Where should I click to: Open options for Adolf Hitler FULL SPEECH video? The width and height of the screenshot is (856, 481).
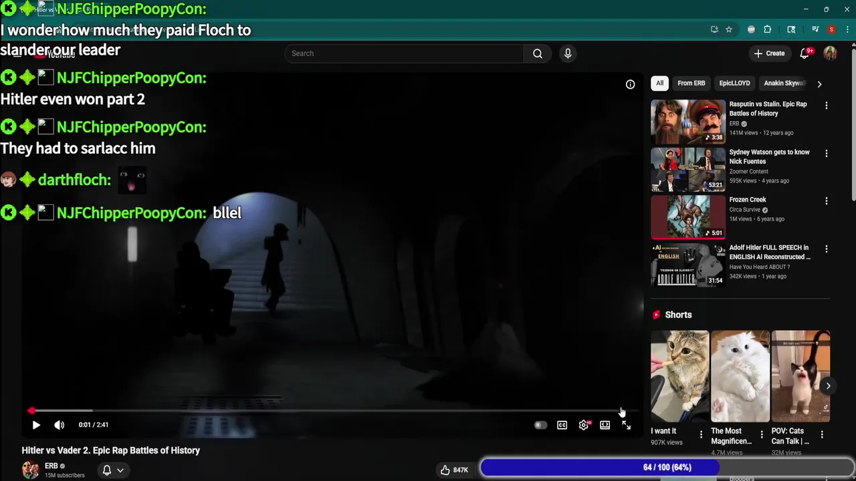tap(827, 249)
